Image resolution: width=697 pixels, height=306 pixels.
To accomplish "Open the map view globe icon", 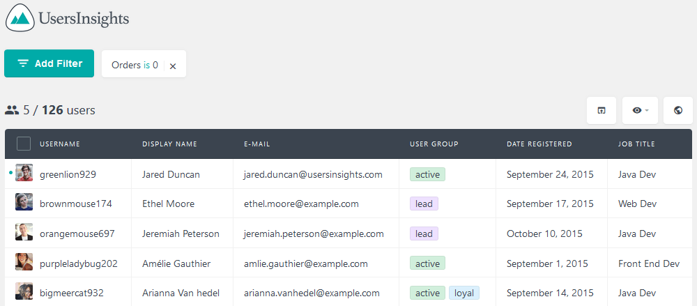I will pyautogui.click(x=678, y=110).
